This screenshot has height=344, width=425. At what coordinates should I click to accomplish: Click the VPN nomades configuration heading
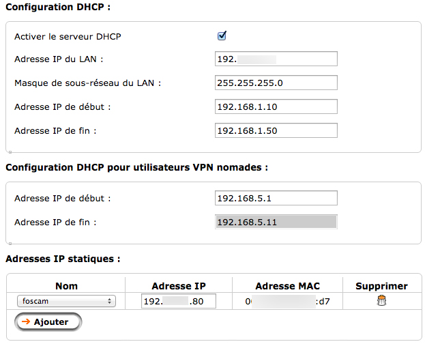(x=136, y=167)
